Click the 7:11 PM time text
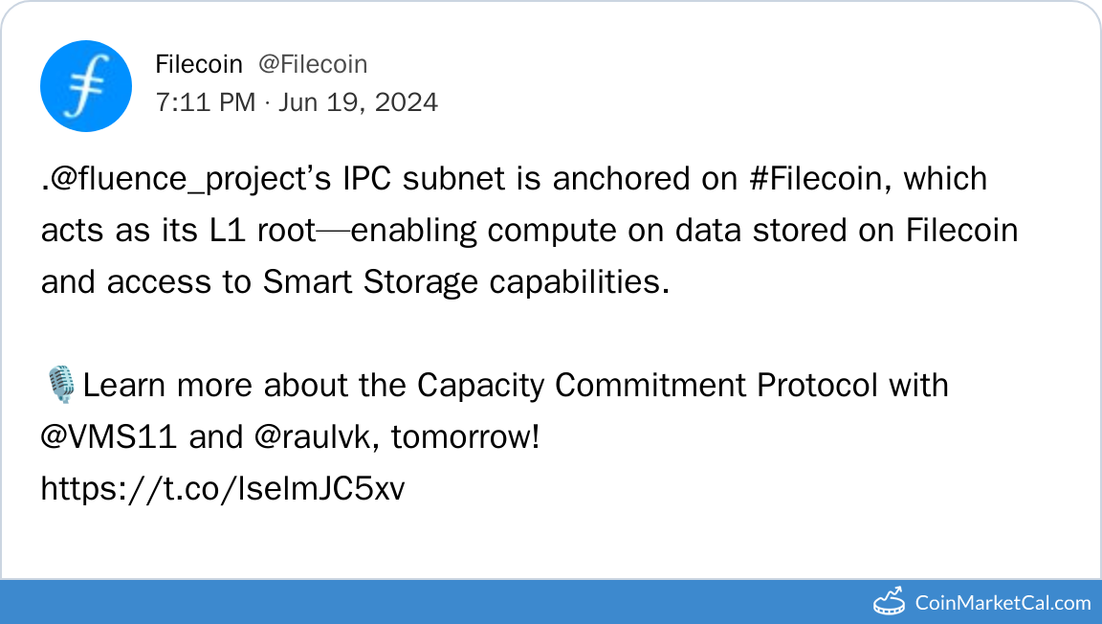The width and height of the screenshot is (1102, 624). coord(205,101)
